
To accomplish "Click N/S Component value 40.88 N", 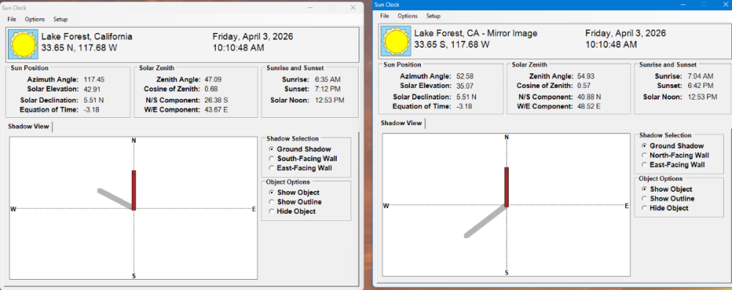I will coord(589,97).
